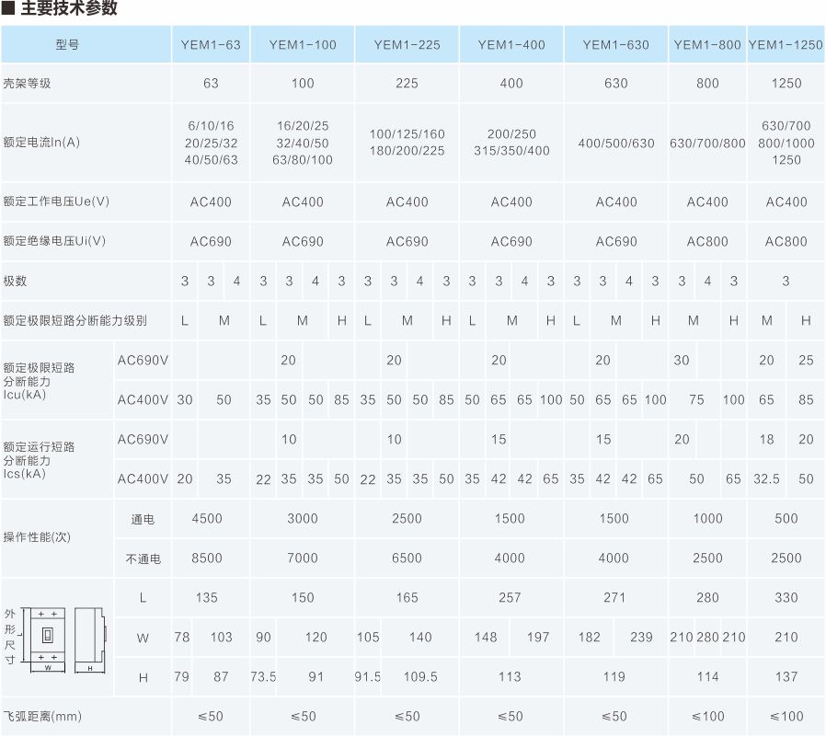Image resolution: width=826 pixels, height=737 pixels.
Task: Click the breaker outline dimension diagram
Action: click(x=63, y=640)
